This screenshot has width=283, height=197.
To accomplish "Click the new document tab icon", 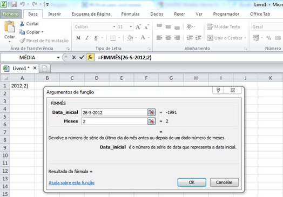I will pos(45,69).
